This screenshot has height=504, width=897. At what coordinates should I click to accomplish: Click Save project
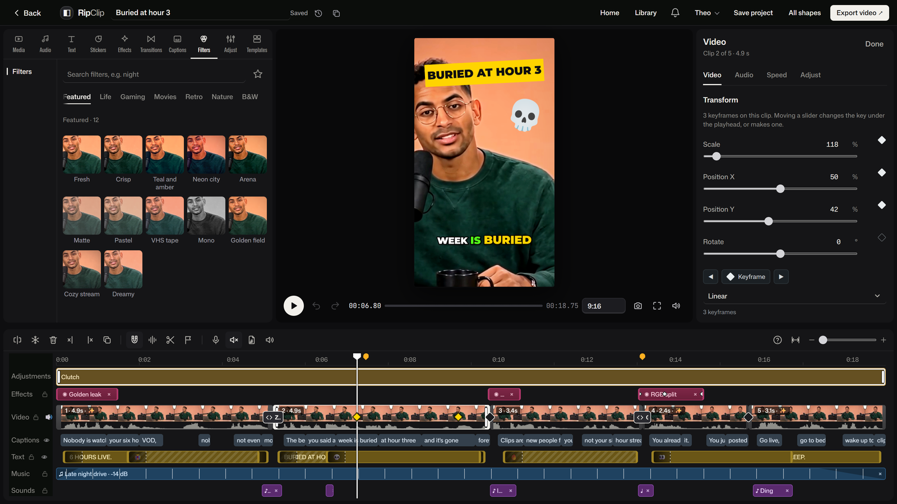coord(753,13)
